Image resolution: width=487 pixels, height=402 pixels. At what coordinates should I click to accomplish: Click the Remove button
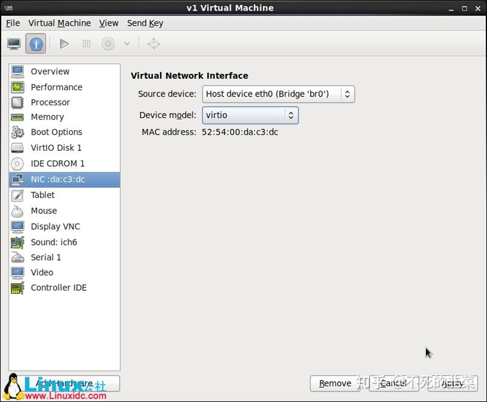(335, 383)
